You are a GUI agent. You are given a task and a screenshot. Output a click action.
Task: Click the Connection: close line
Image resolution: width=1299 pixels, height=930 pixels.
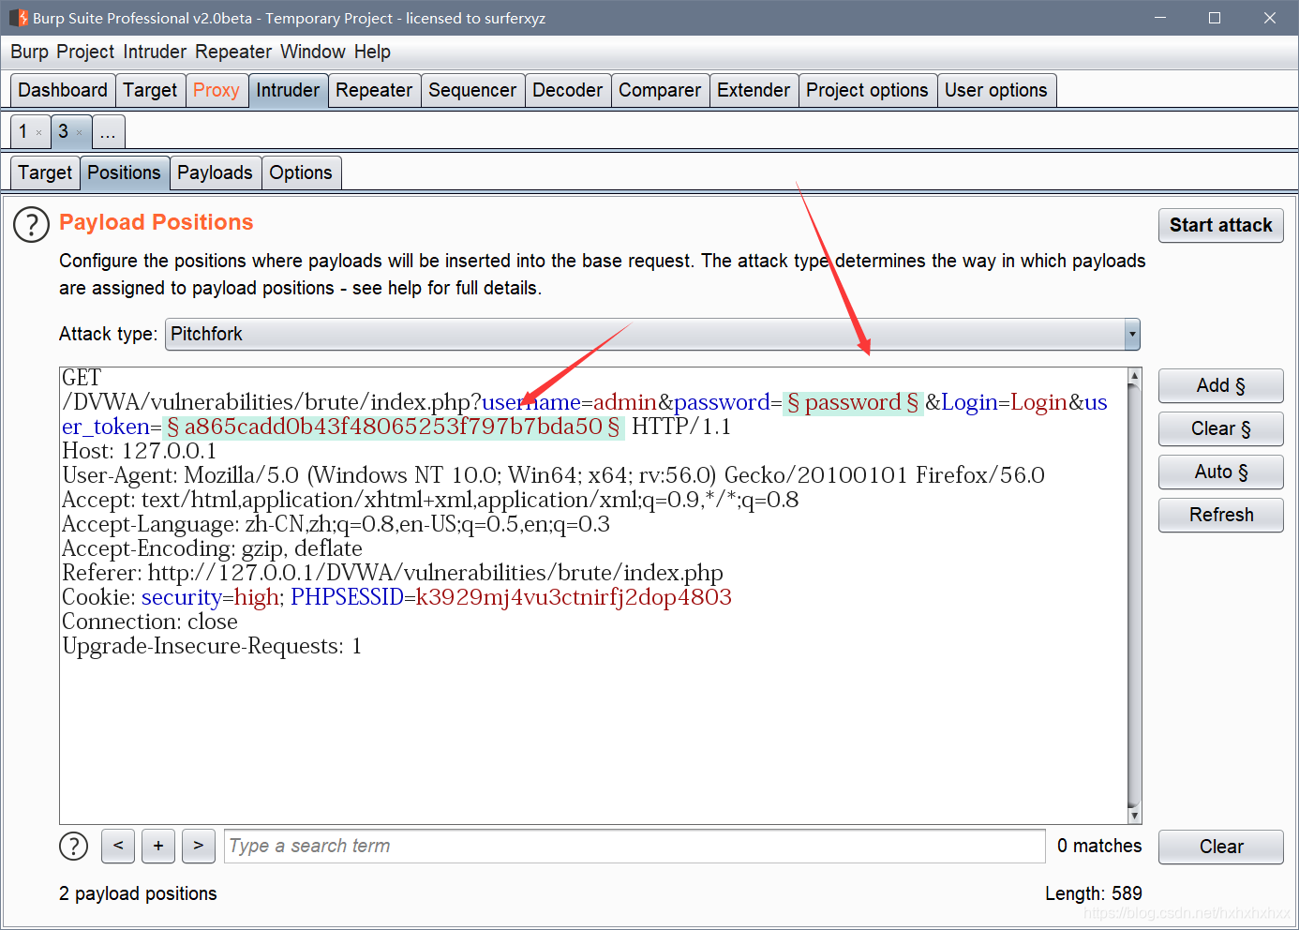click(x=150, y=622)
